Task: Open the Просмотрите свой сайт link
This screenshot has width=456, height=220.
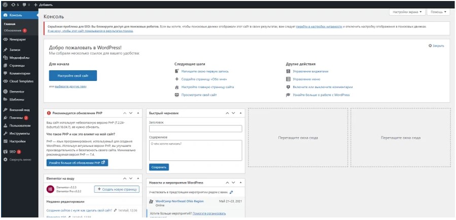Action: pos(199,95)
